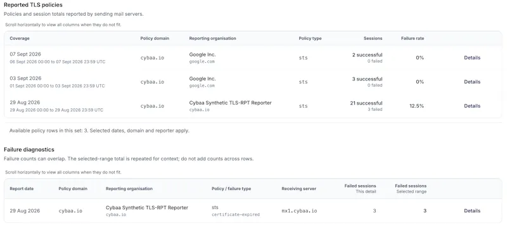507x230 pixels.
Task: Click the 12.5% failure rate value
Action: 416,106
